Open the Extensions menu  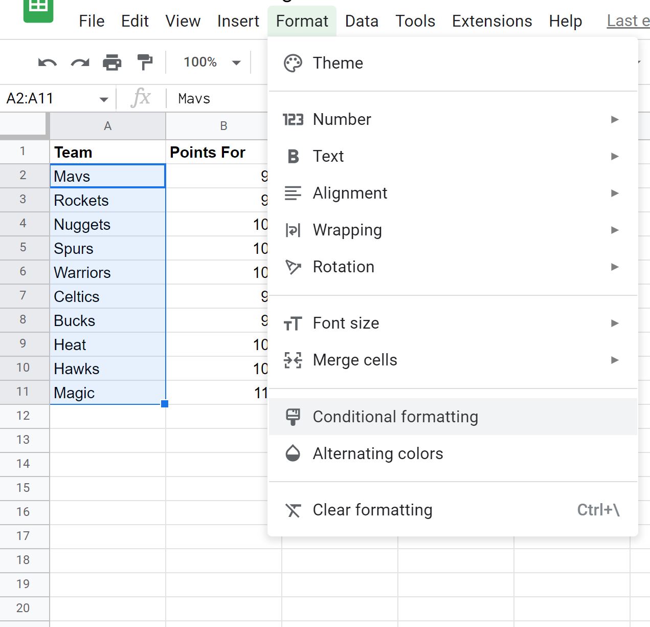pyautogui.click(x=492, y=21)
